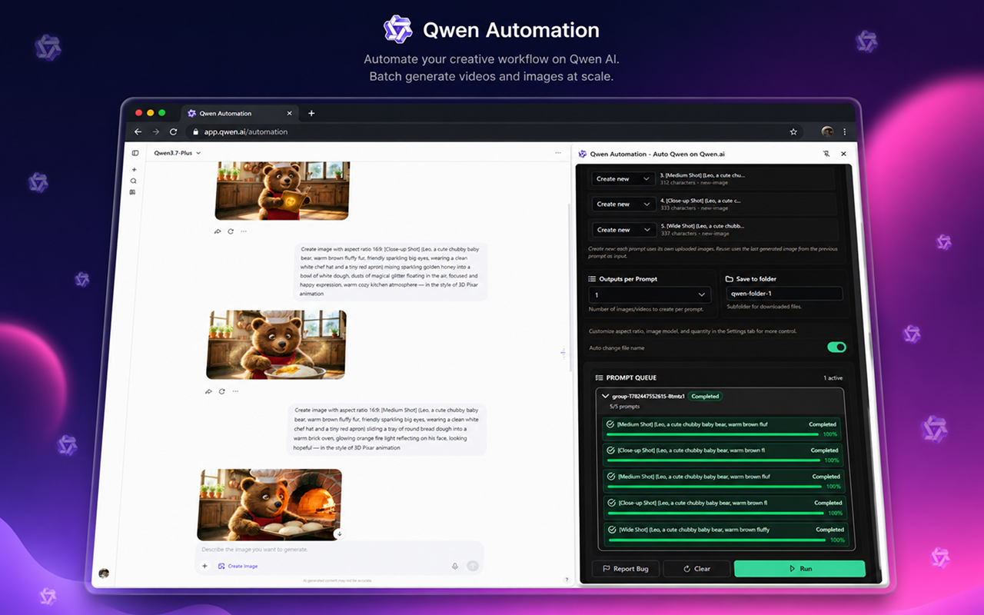The width and height of the screenshot is (984, 615).
Task: Unpin the Qwen Automation side panel
Action: click(826, 154)
